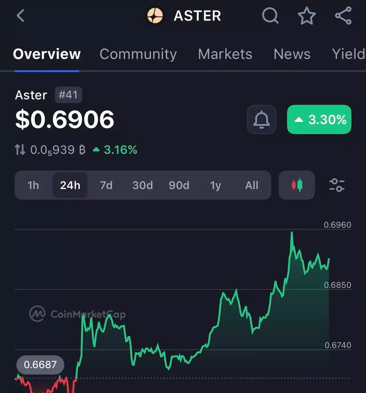
Task: Tap the back arrow icon
Action: [21, 15]
